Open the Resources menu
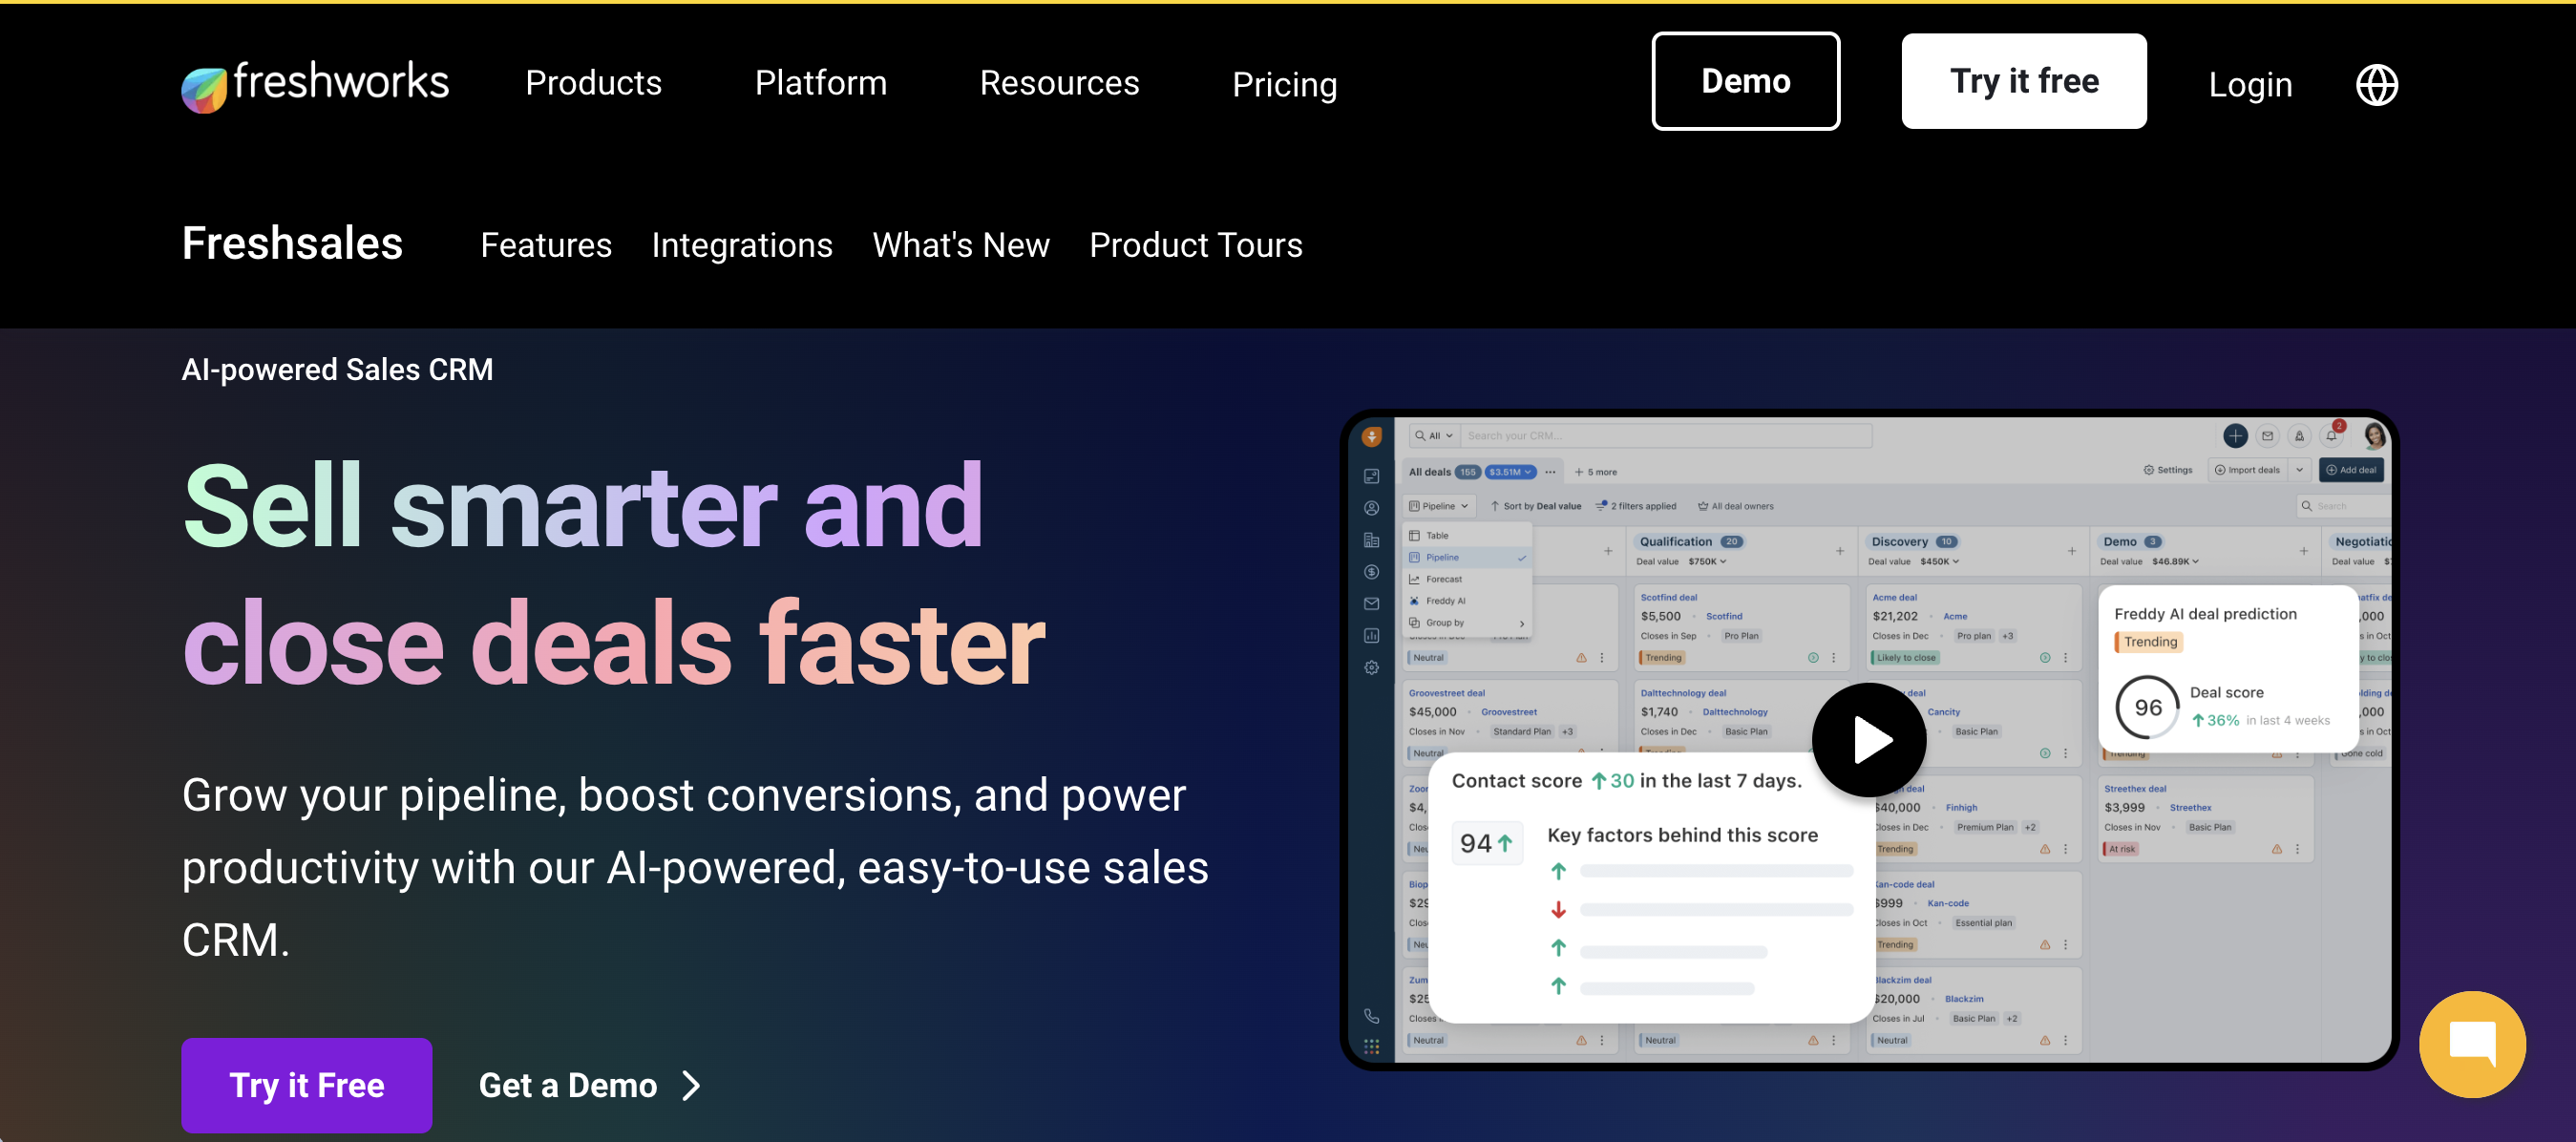Viewport: 2576px width, 1142px height. click(1059, 83)
